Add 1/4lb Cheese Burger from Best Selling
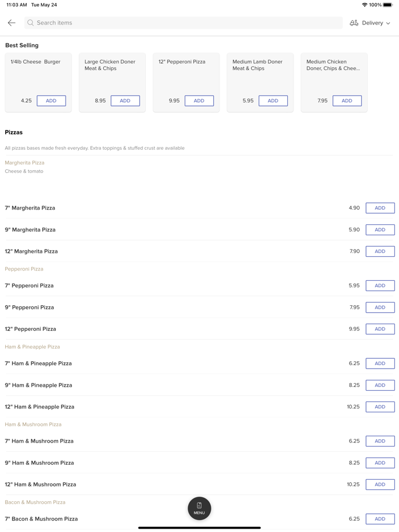The width and height of the screenshot is (399, 532). pos(51,101)
